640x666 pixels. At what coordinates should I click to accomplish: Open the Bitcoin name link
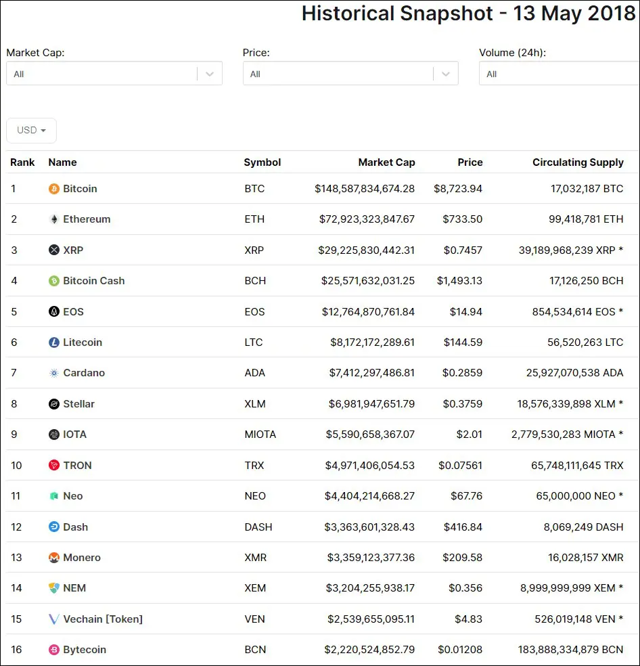coord(80,189)
